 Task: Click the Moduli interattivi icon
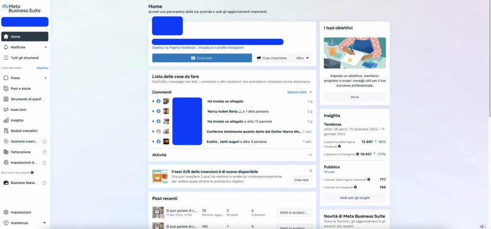[6, 131]
